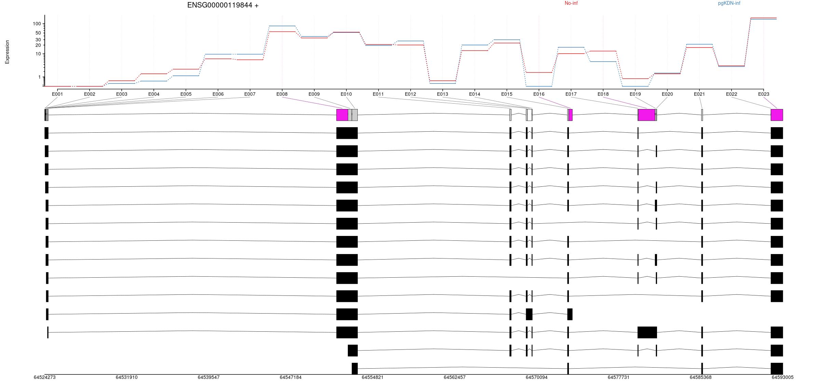
Task: Click exon label E015
Action: [507, 94]
